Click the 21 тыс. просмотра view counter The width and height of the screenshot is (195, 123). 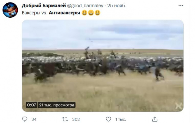coord(57,105)
